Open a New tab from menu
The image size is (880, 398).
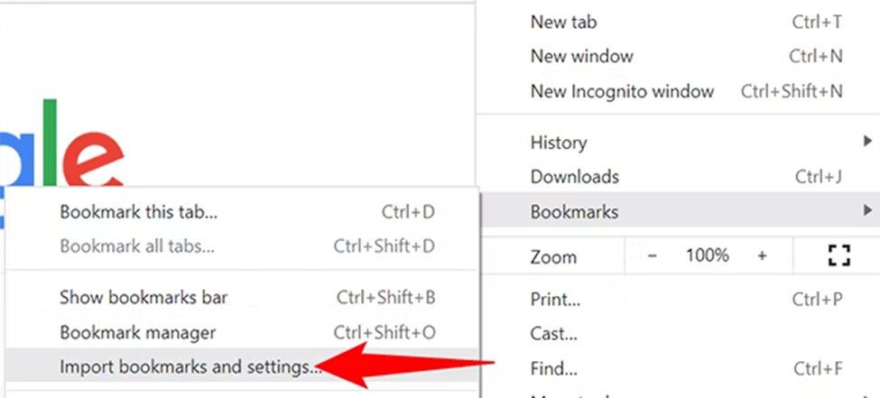pyautogui.click(x=563, y=23)
